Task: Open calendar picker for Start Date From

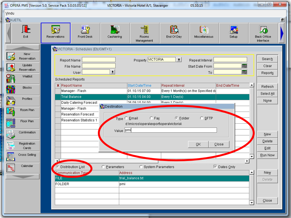Action: pos(244,66)
